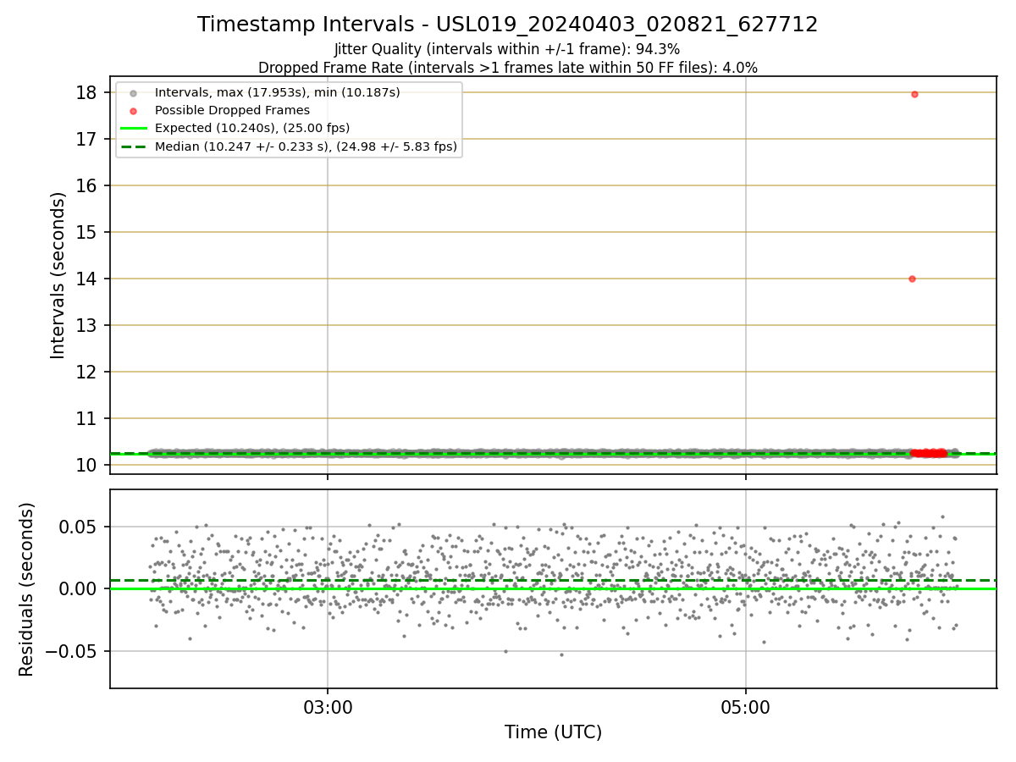Viewport: 1016px width, 762px height.
Task: Click the 'Residuals (seconds)' y-axis label
Action: pyautogui.click(x=27, y=589)
